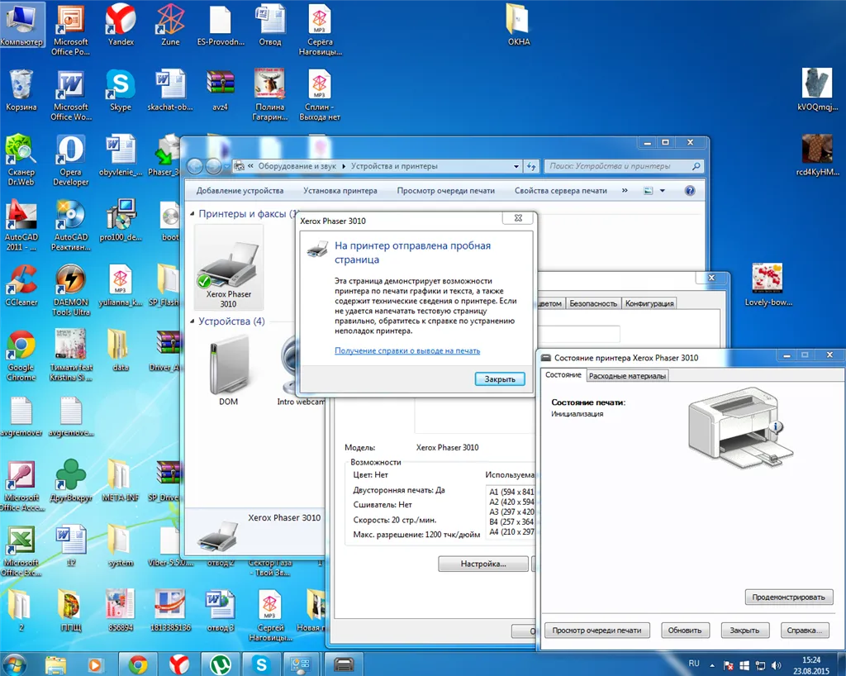The height and width of the screenshot is (676, 846).
Task: Click the Настройка... button
Action: [483, 564]
